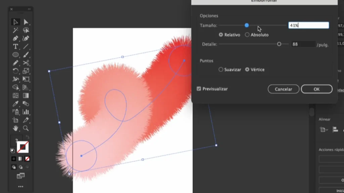Uncheck the Previsualizar checkbox
This screenshot has width=344, height=193.
(199, 89)
